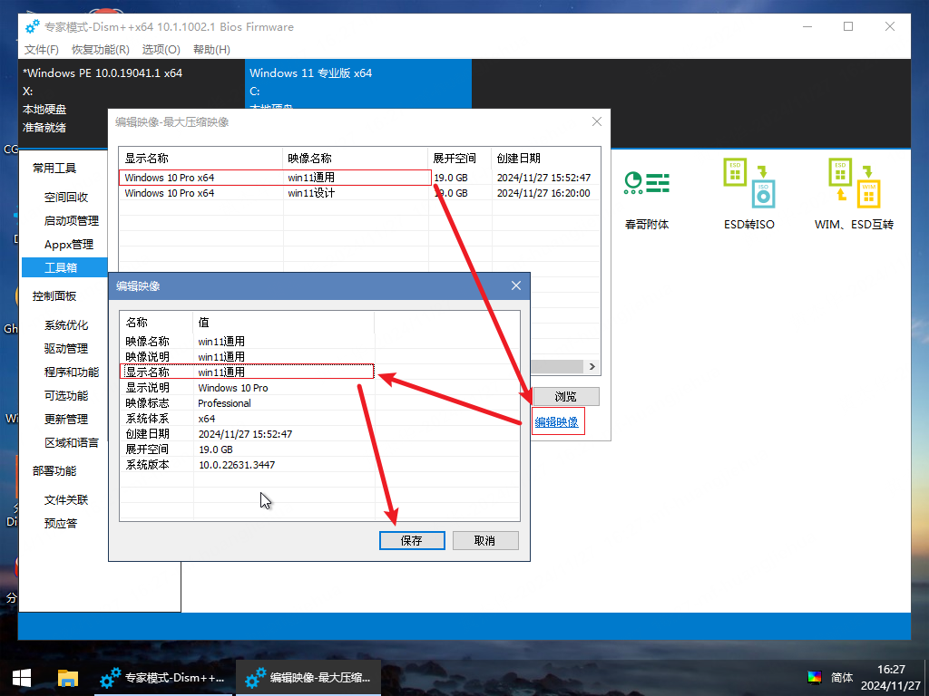This screenshot has width=929, height=696.
Task: Open the 春哥附体 tool icon
Action: tap(646, 183)
